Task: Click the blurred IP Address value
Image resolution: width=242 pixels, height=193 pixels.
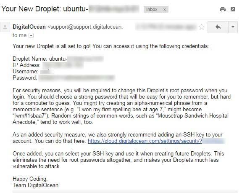Action: point(63,65)
